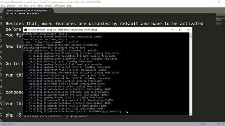Click the Plain Text syntax selector
The width and height of the screenshot is (225, 126).
tap(221, 124)
